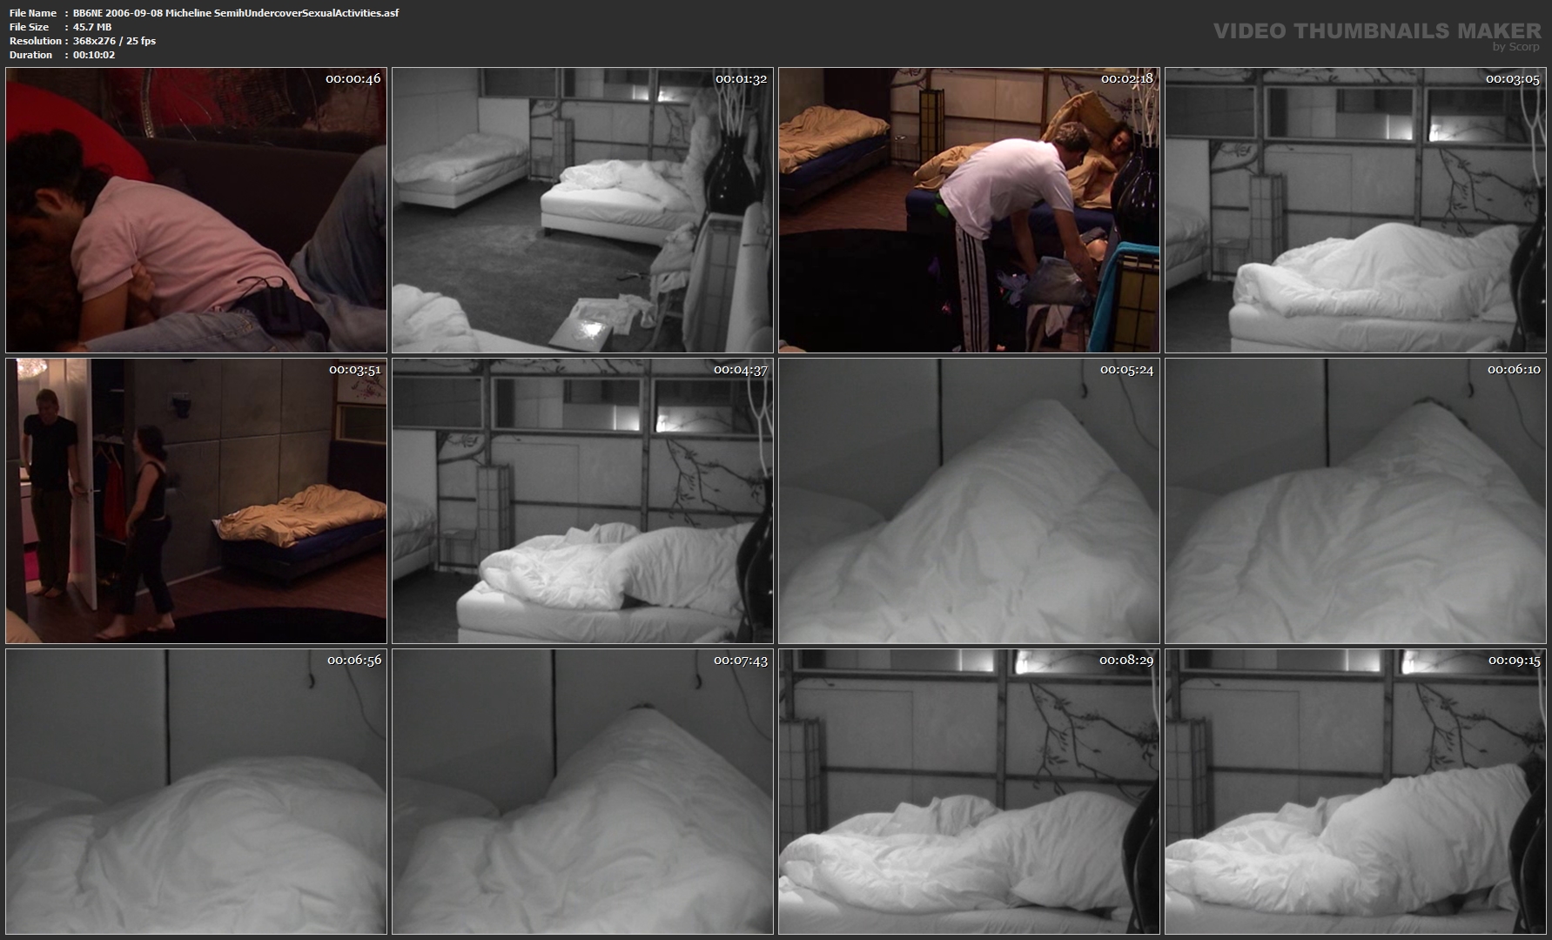The image size is (1552, 940).
Task: Click the file size value 45.7 MB
Action: (92, 27)
